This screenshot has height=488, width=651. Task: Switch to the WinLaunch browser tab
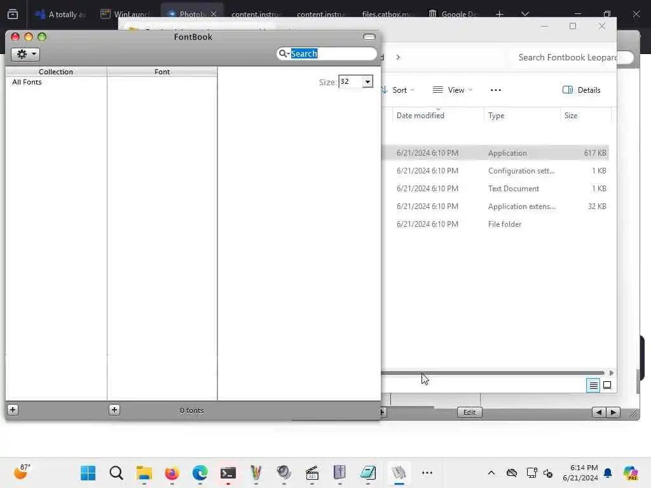125,14
